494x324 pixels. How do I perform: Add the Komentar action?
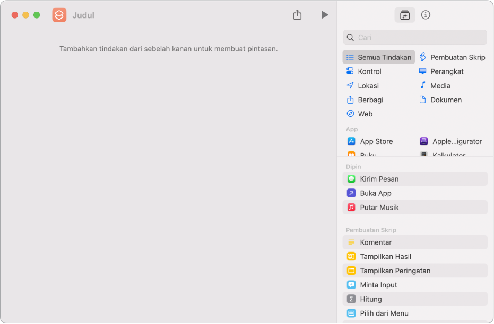415,242
